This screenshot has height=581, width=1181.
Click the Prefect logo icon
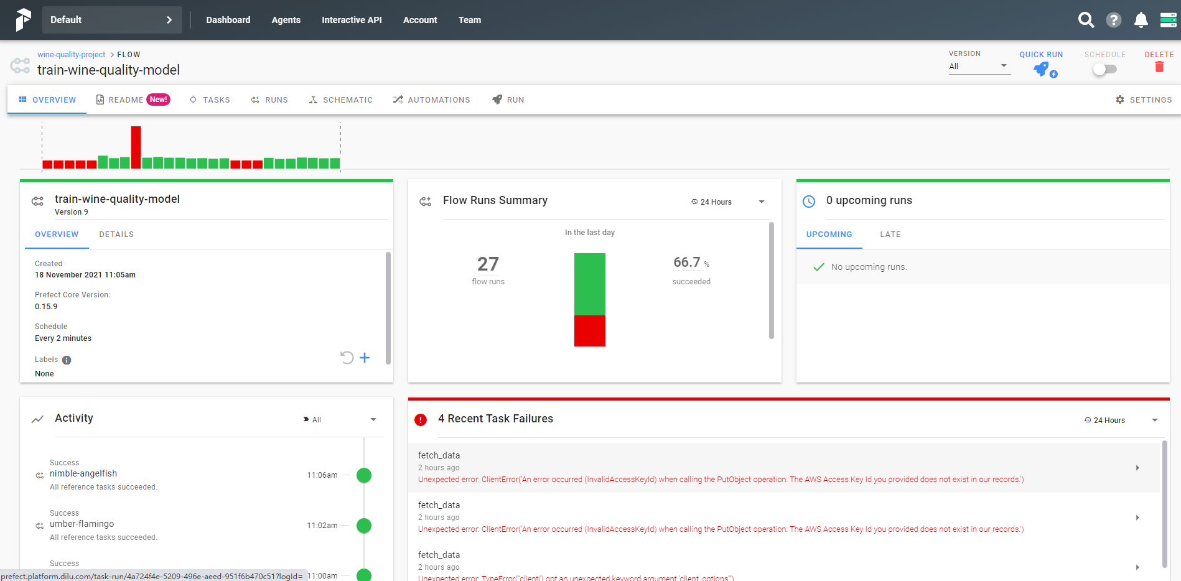23,20
